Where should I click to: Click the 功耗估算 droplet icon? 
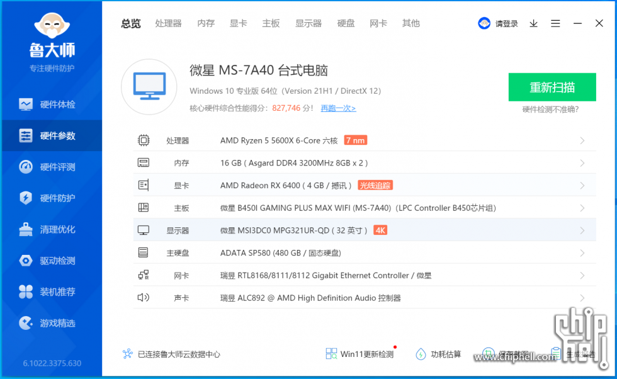click(x=421, y=354)
